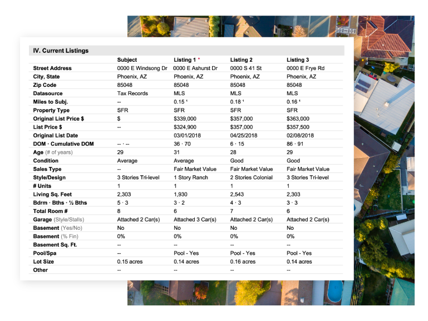This screenshot has width=428, height=321.
Task: Click DOM value '86 · 91'
Action: [295, 144]
